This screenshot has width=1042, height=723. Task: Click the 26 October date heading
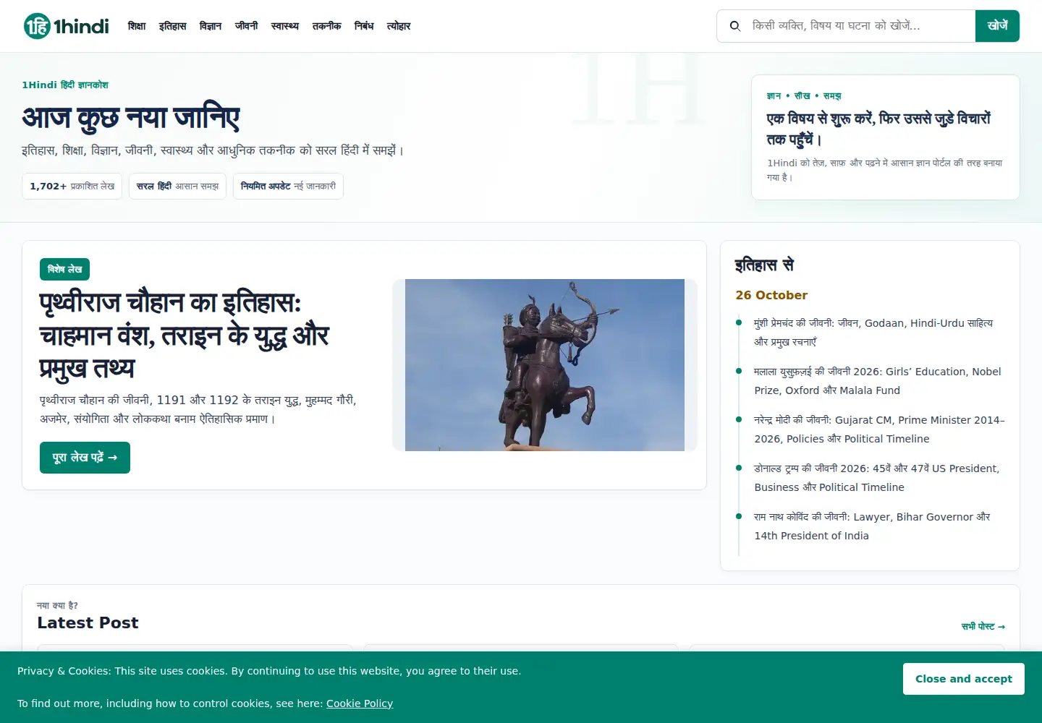click(x=771, y=295)
